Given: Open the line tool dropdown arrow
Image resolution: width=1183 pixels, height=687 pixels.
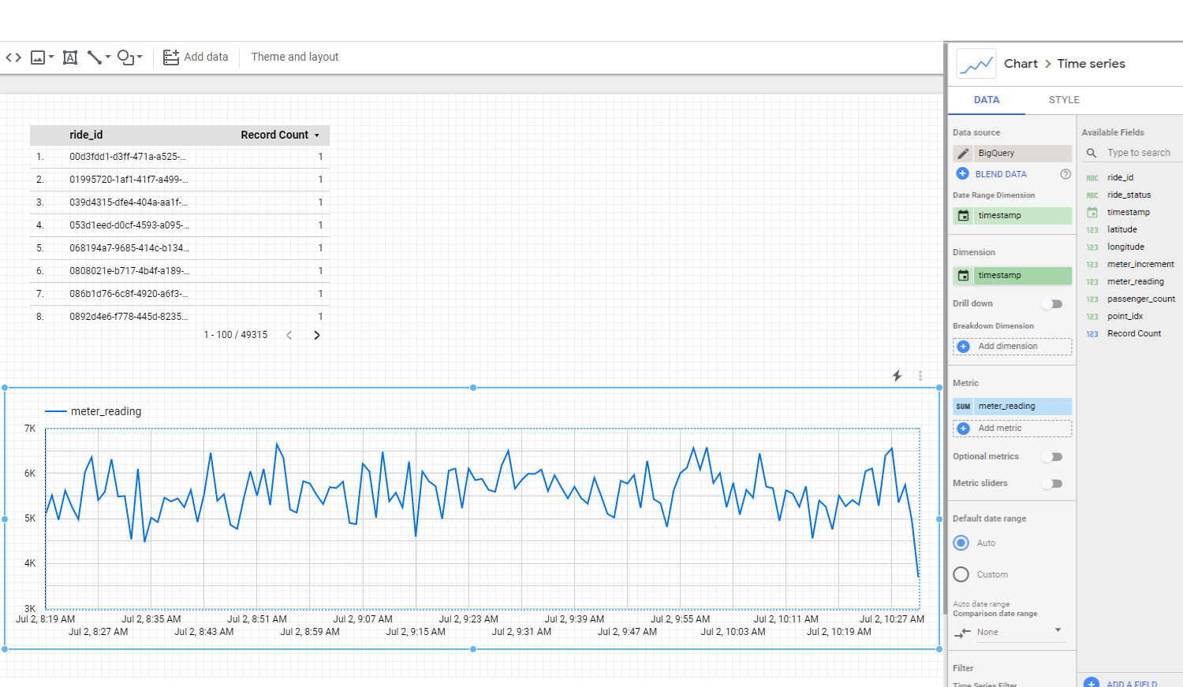Looking at the screenshot, I should pyautogui.click(x=108, y=58).
